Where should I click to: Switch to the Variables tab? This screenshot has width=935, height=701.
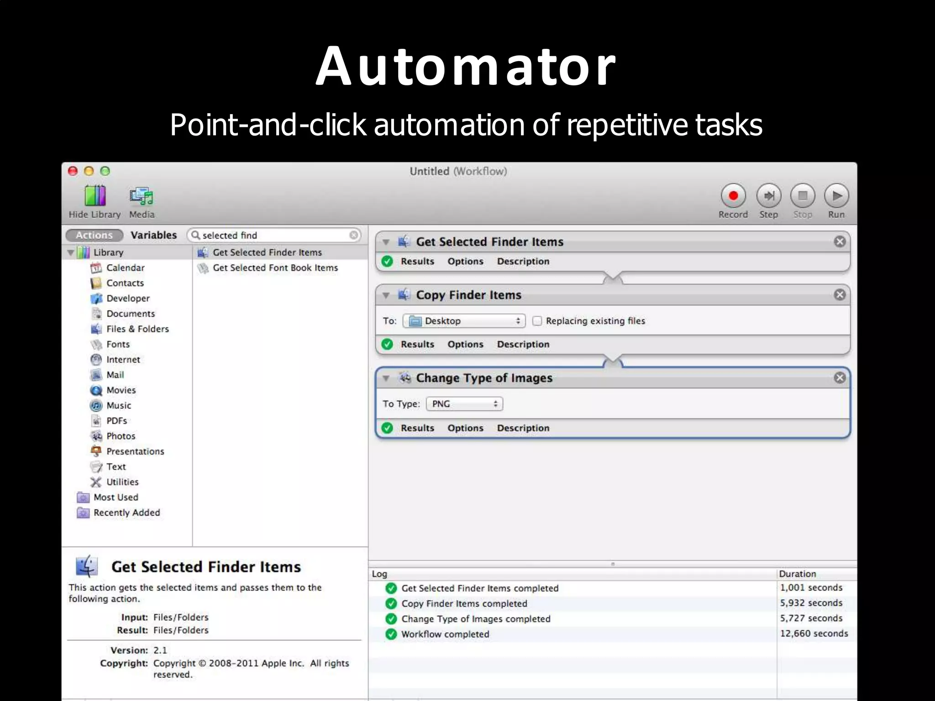(154, 235)
